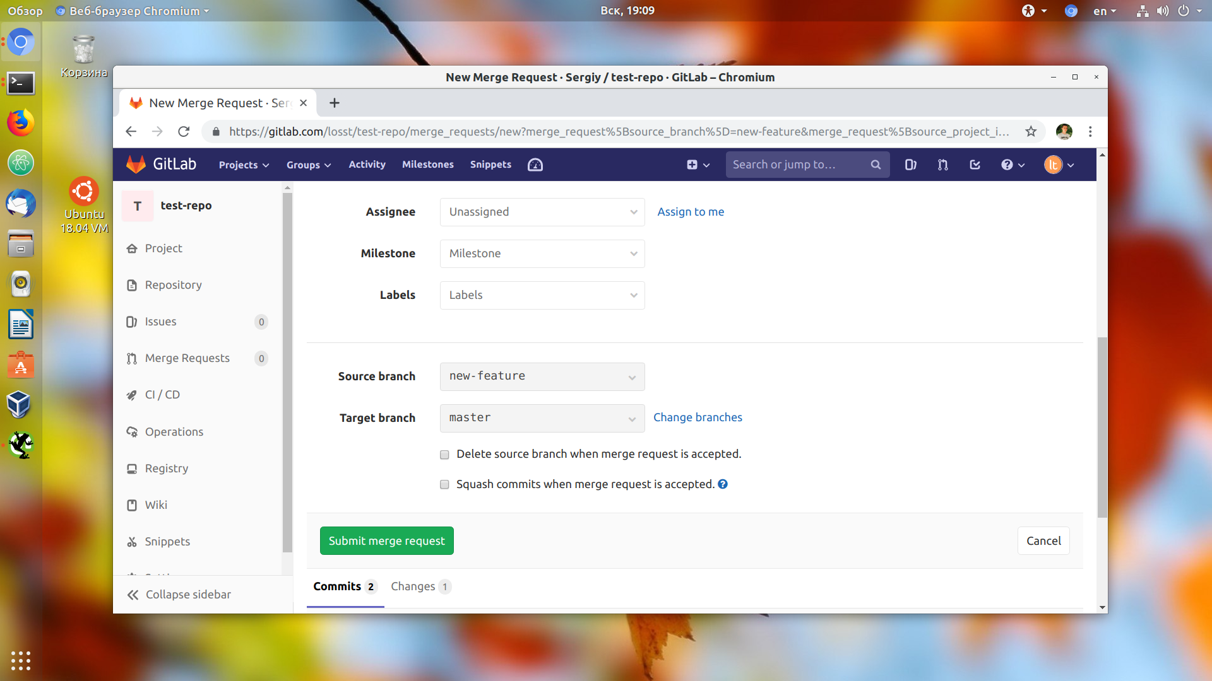Open Thunderbird mail from the dock
The width and height of the screenshot is (1212, 681).
[20, 204]
